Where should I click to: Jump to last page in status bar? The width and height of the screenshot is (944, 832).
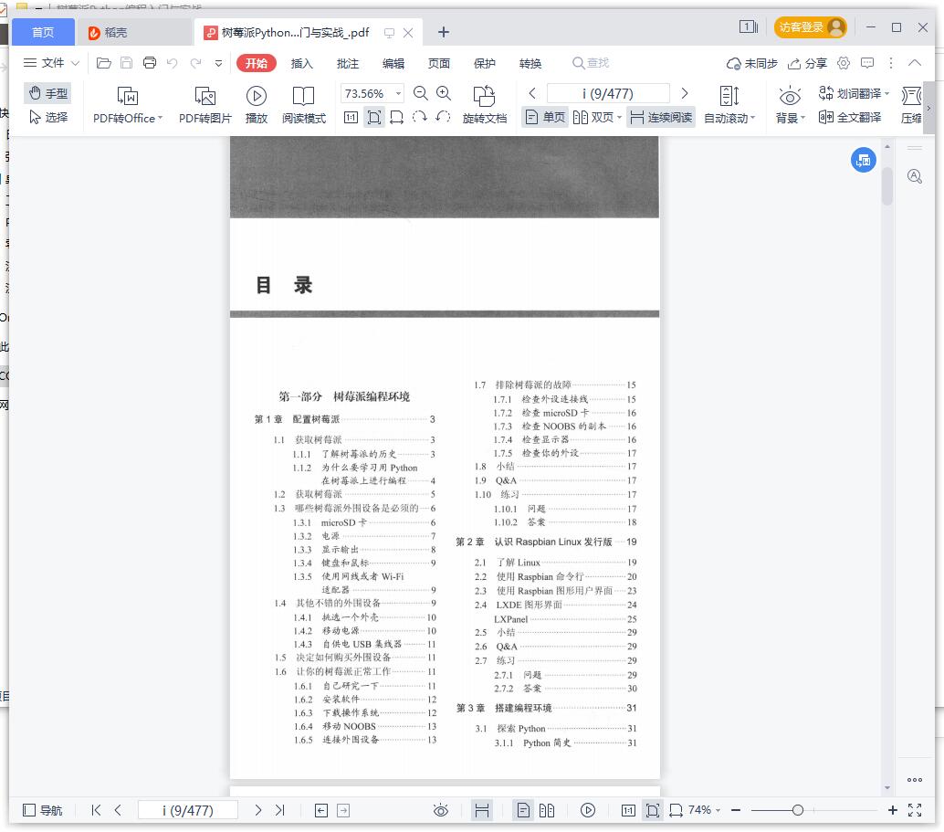pos(280,810)
